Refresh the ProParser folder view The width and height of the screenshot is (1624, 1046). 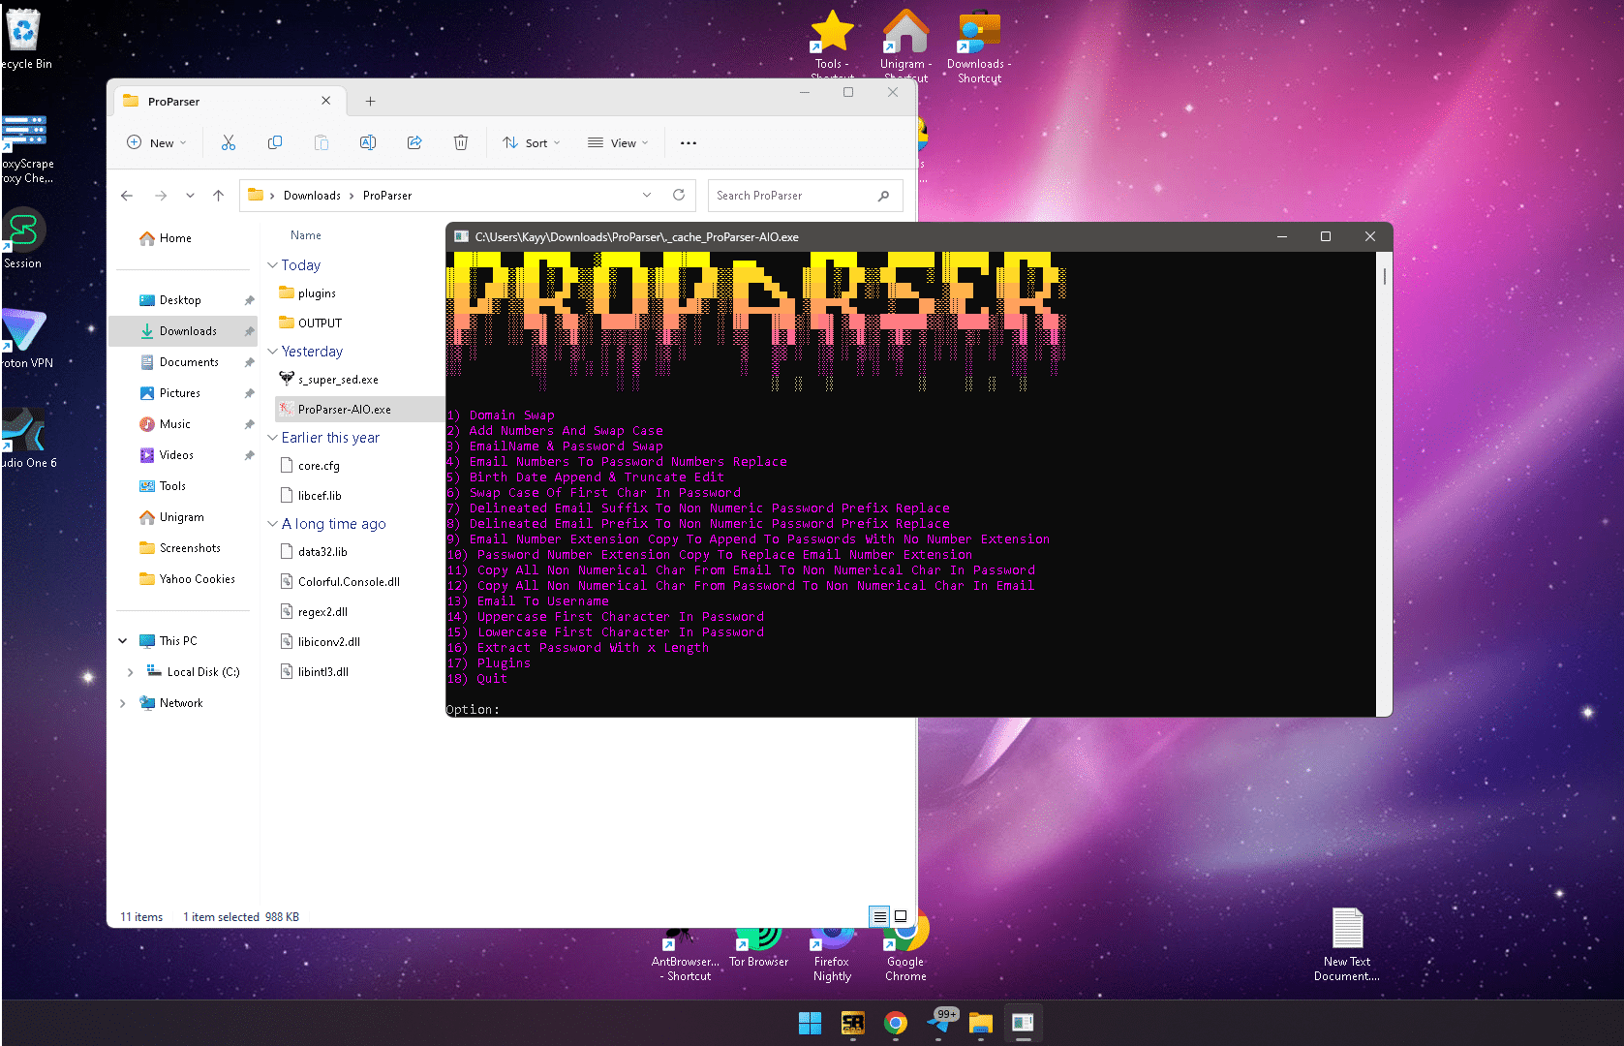tap(678, 195)
